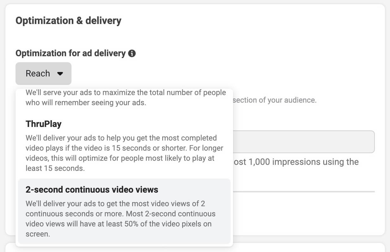The image size is (390, 252).
Task: Click description mentioning 50% of video pixels
Action: 119,224
